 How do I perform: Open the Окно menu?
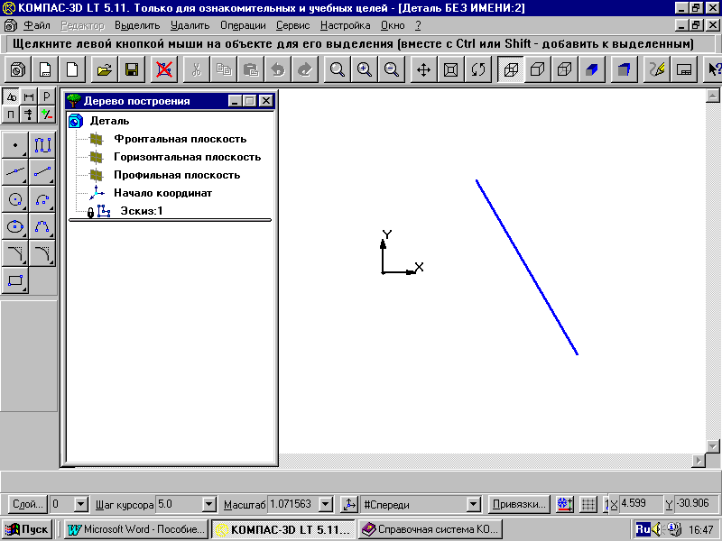pyautogui.click(x=393, y=25)
